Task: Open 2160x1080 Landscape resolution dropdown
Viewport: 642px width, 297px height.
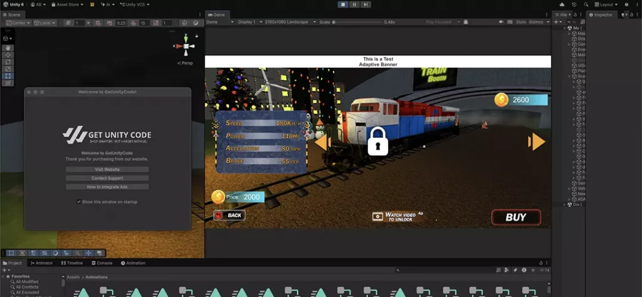Action: point(290,22)
